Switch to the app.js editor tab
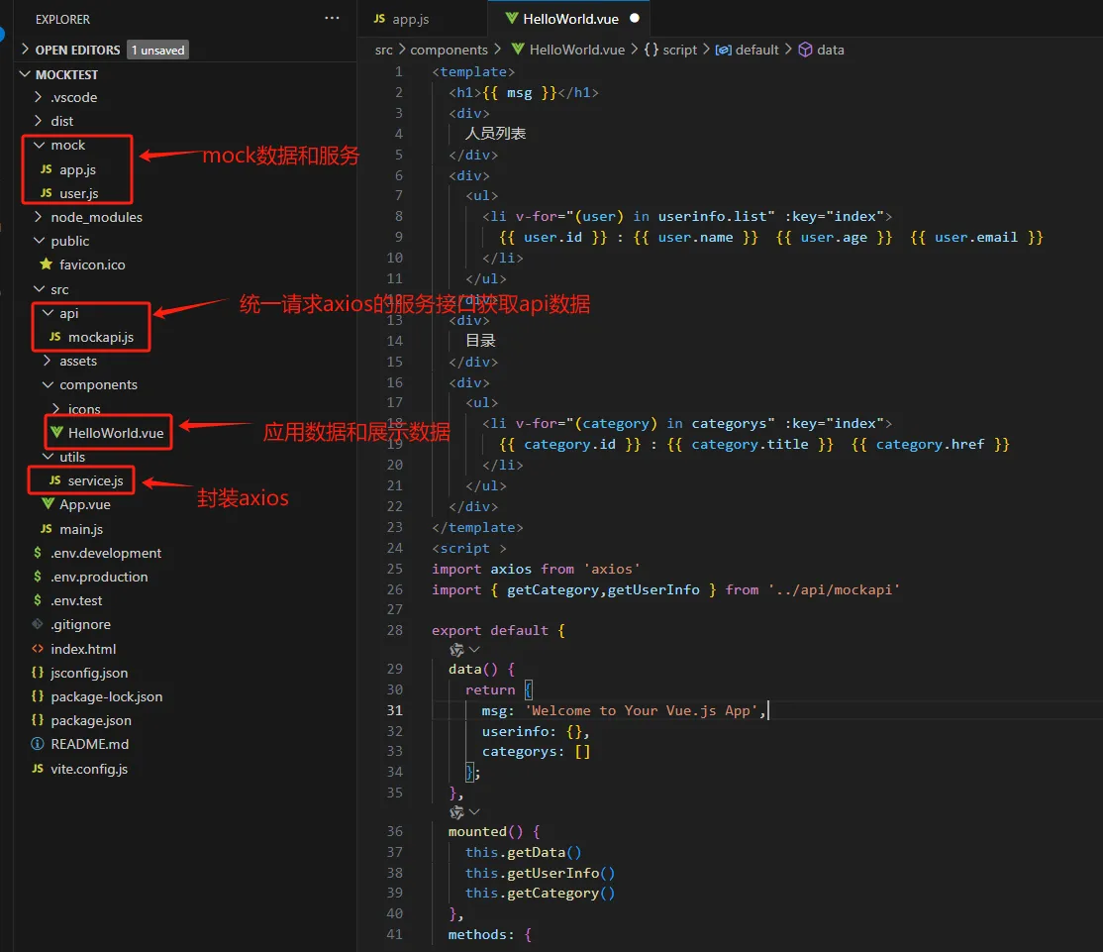The image size is (1103, 952). tap(410, 19)
